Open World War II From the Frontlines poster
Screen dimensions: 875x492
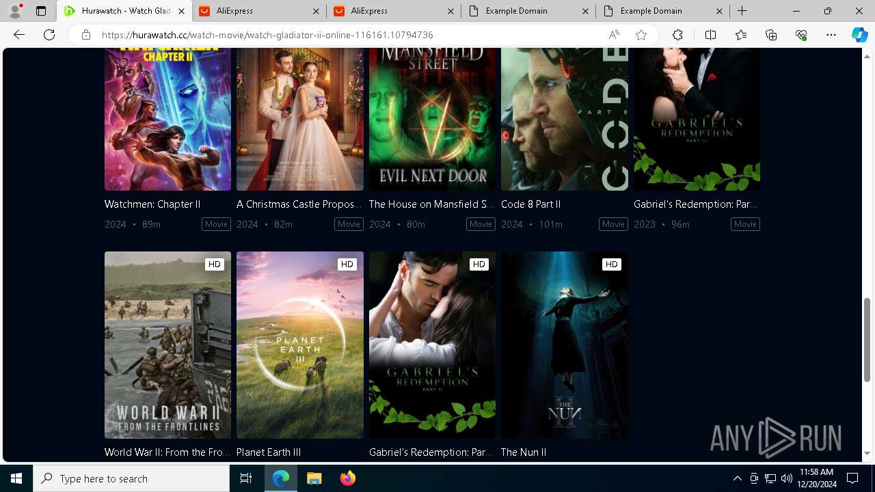(x=167, y=345)
